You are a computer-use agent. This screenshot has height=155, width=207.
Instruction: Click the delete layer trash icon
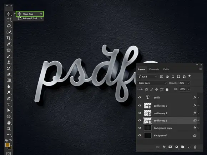(195, 147)
